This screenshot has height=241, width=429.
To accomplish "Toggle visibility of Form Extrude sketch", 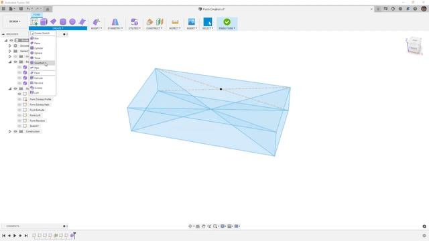I will 19,110.
